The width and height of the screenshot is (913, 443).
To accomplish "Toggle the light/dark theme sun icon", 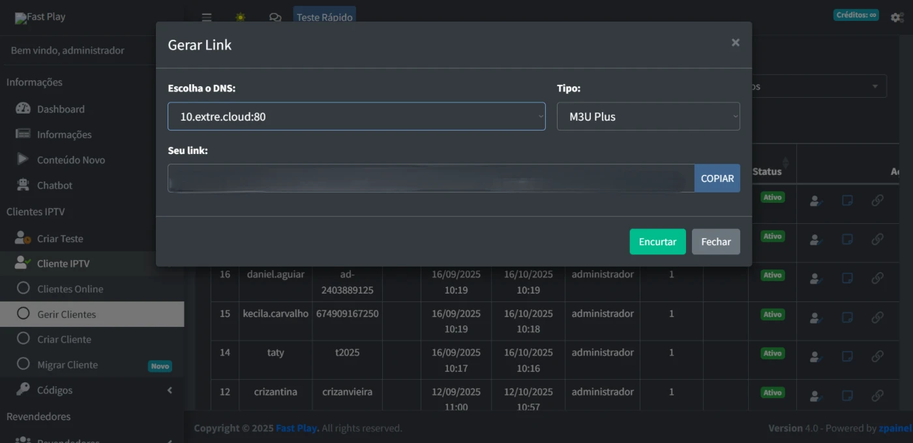I will [241, 18].
